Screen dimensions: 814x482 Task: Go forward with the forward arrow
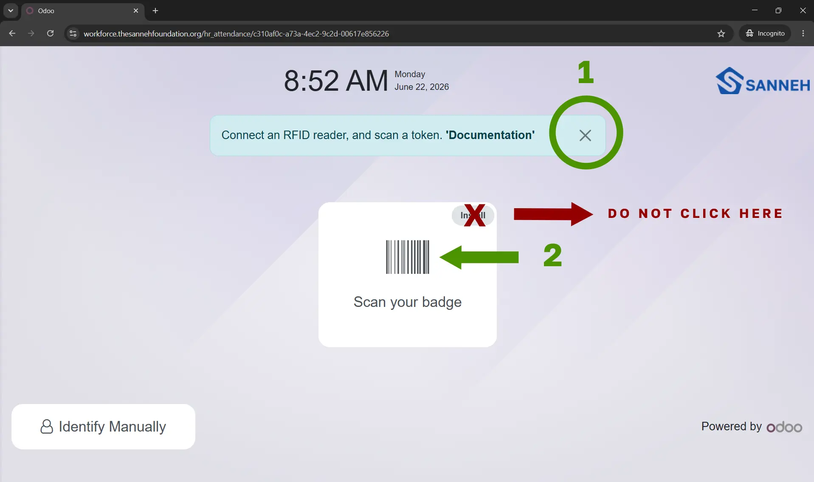point(31,33)
